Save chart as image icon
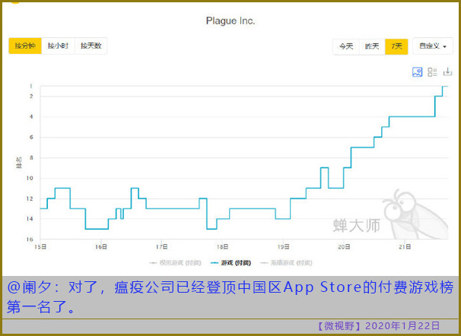Viewport: 461px width, 336px height. pyautogui.click(x=417, y=72)
